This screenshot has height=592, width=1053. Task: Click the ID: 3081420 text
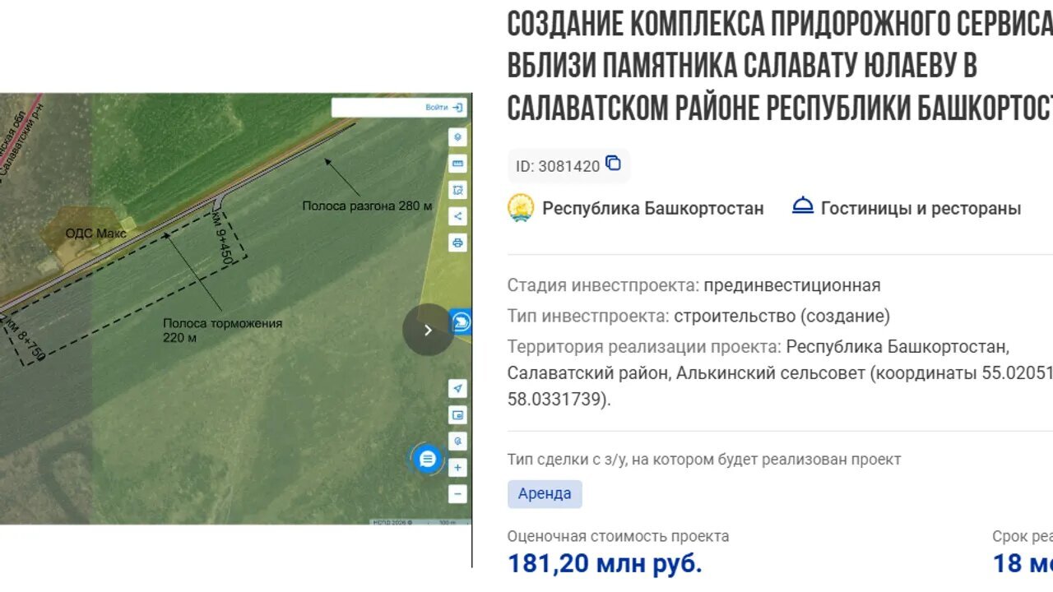[x=558, y=166]
